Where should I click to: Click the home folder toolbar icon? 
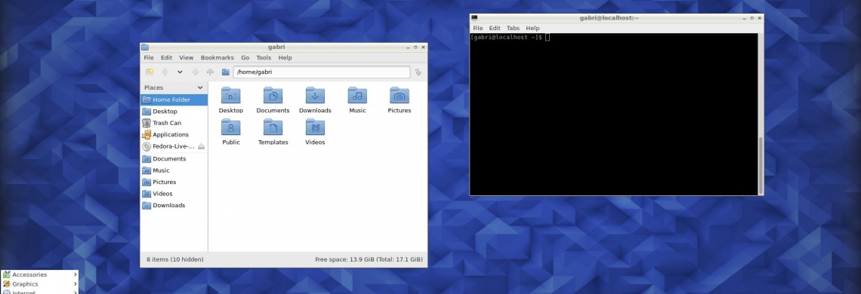pyautogui.click(x=225, y=72)
